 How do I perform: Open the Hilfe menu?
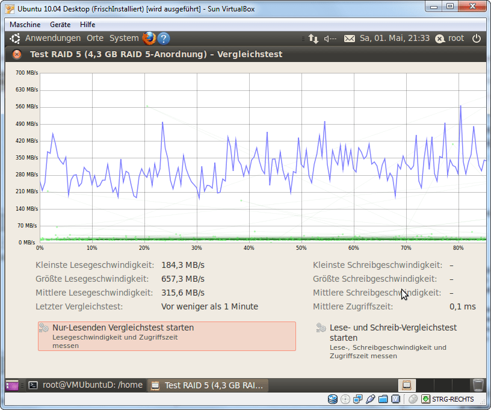[x=87, y=25]
